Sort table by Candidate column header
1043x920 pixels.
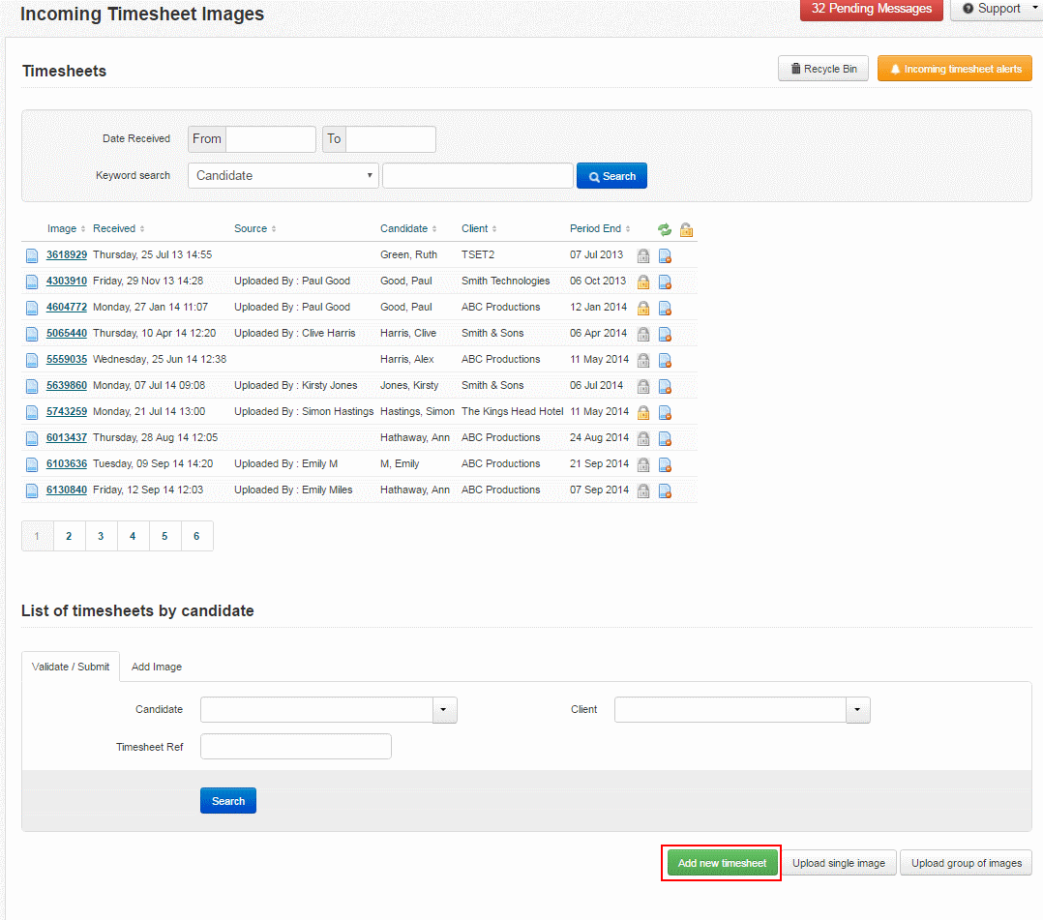[408, 228]
